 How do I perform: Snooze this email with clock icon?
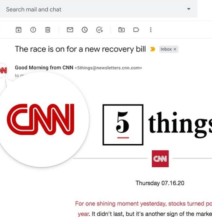click(x=84, y=30)
